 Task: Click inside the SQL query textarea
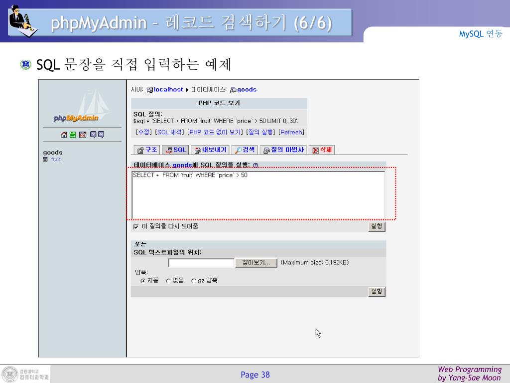pos(258,195)
